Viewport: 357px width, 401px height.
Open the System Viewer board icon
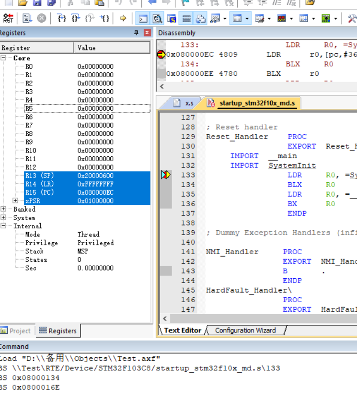click(326, 18)
